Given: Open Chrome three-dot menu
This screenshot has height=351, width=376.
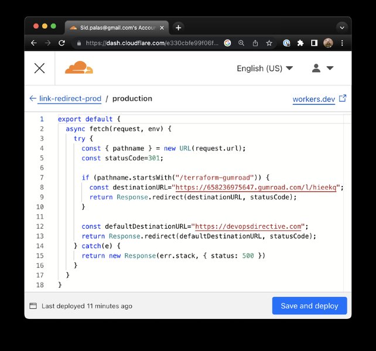Looking at the screenshot, I should 342,43.
